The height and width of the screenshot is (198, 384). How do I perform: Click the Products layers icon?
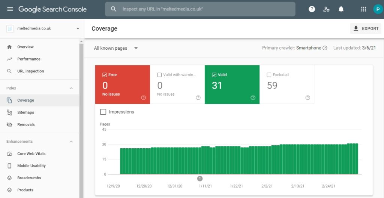pos(9,190)
